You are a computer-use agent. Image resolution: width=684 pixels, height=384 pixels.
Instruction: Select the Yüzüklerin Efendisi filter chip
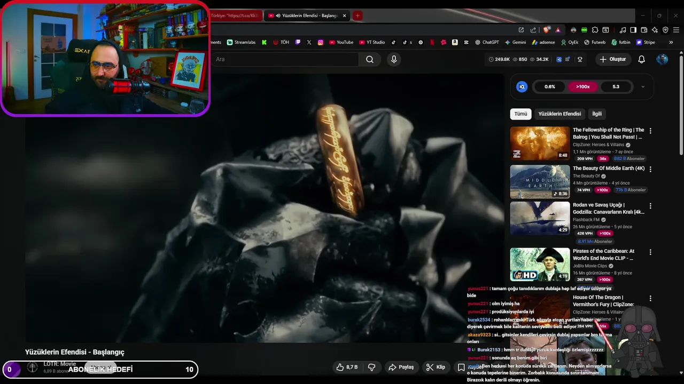[x=559, y=114]
